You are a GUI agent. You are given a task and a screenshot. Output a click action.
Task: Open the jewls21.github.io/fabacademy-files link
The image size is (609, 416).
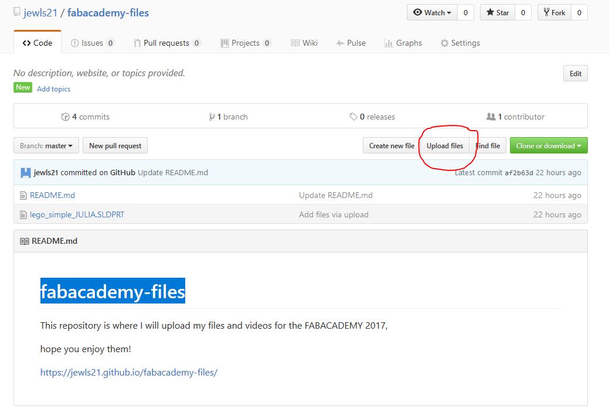pyautogui.click(x=129, y=373)
